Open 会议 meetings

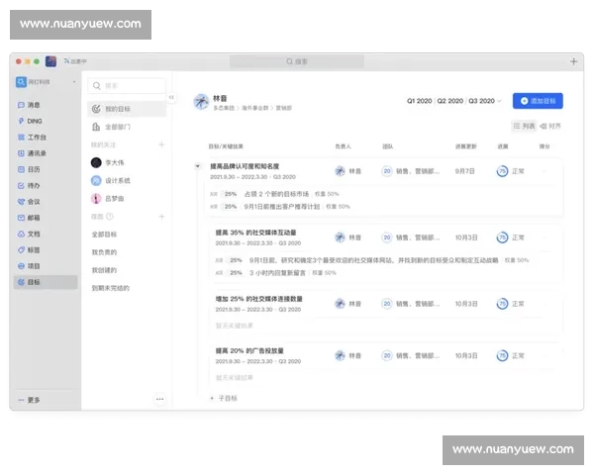pos(29,202)
